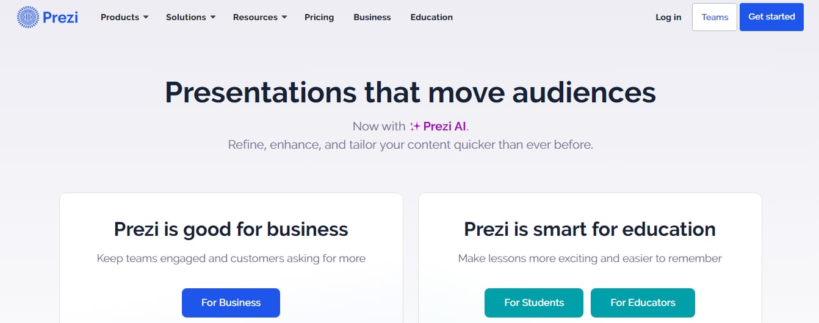Click the sparkle icon beside Prezi AI
This screenshot has height=323, width=819.
click(415, 127)
